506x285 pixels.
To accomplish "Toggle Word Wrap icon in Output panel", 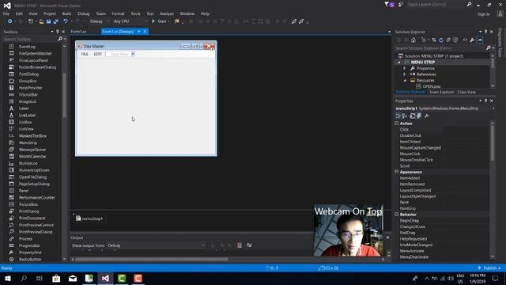I will (249, 245).
